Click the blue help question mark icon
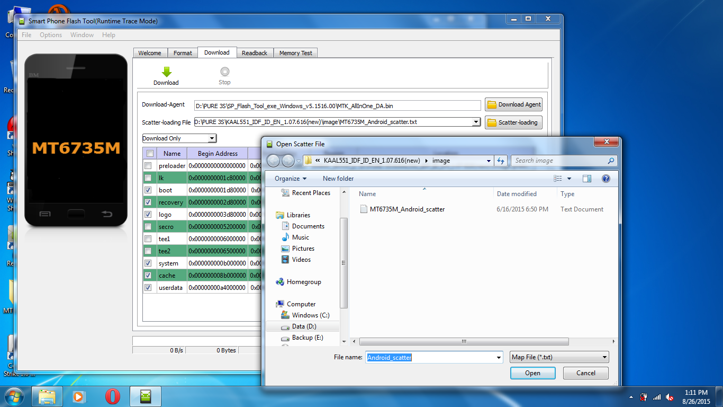723x407 pixels. point(606,179)
